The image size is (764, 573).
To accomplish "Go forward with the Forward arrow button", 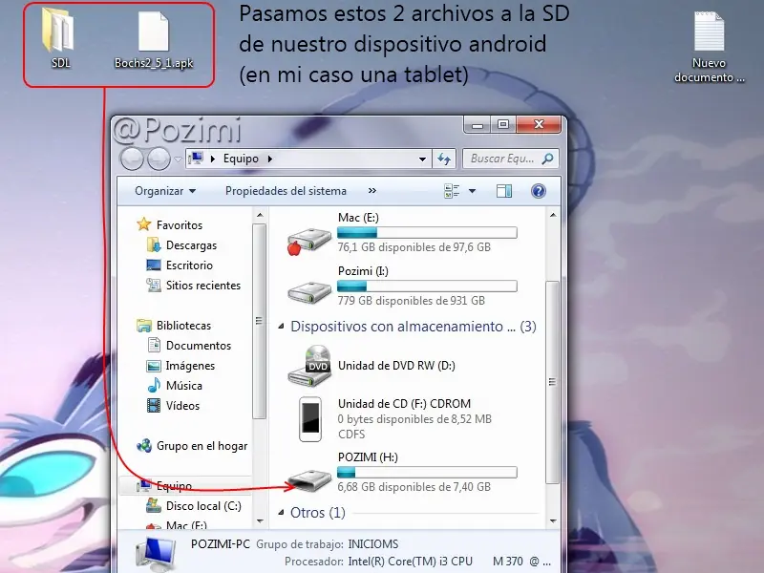I will pyautogui.click(x=159, y=159).
